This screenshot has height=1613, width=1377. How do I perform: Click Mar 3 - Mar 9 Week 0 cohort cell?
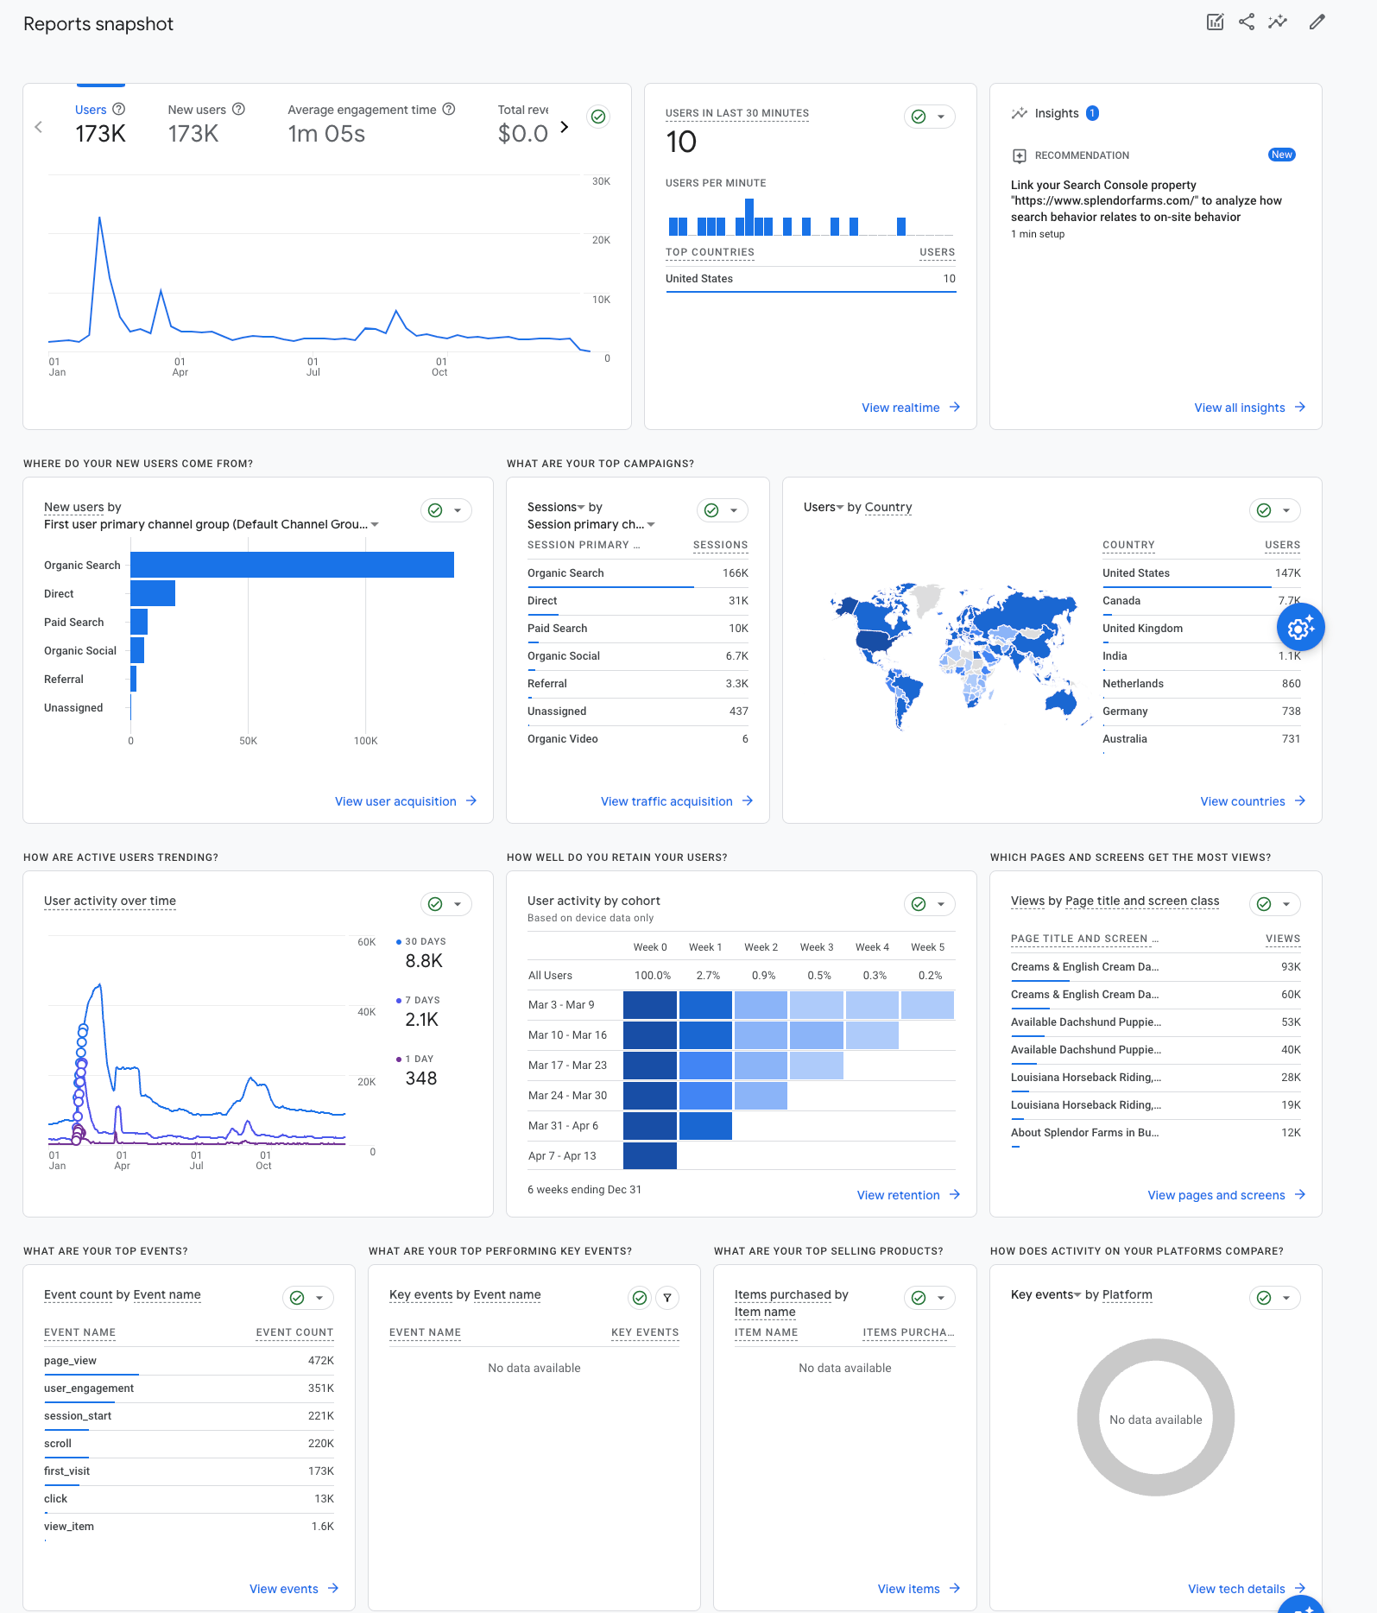tap(650, 1005)
